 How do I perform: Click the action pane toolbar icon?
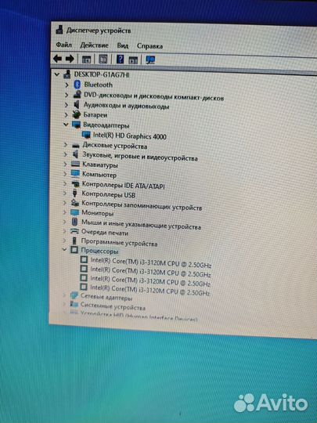pos(133,60)
